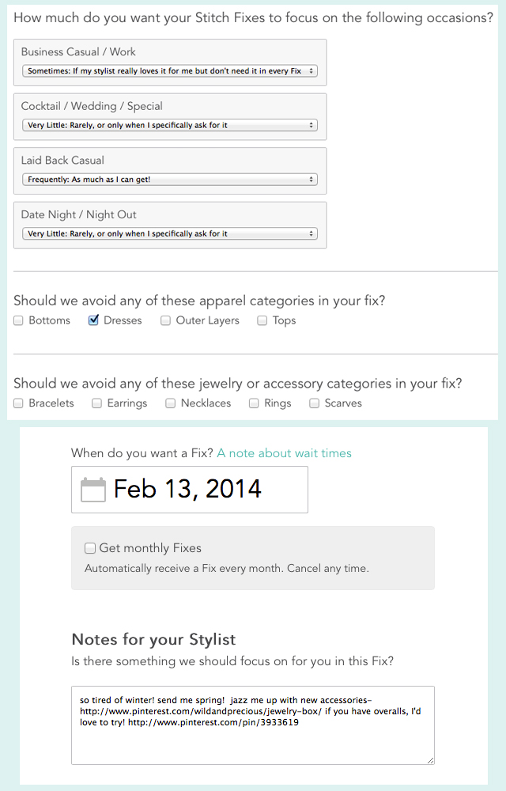Tick the Necklaces checkbox

click(171, 403)
